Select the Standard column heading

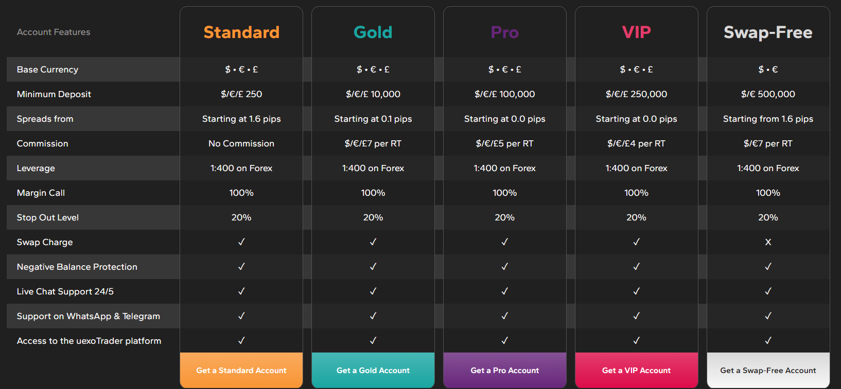pos(241,32)
